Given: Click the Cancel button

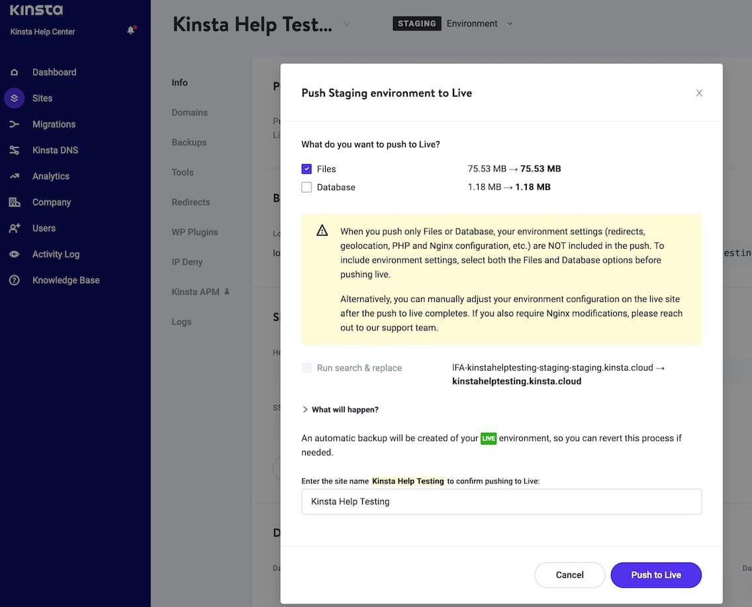Looking at the screenshot, I should [569, 575].
